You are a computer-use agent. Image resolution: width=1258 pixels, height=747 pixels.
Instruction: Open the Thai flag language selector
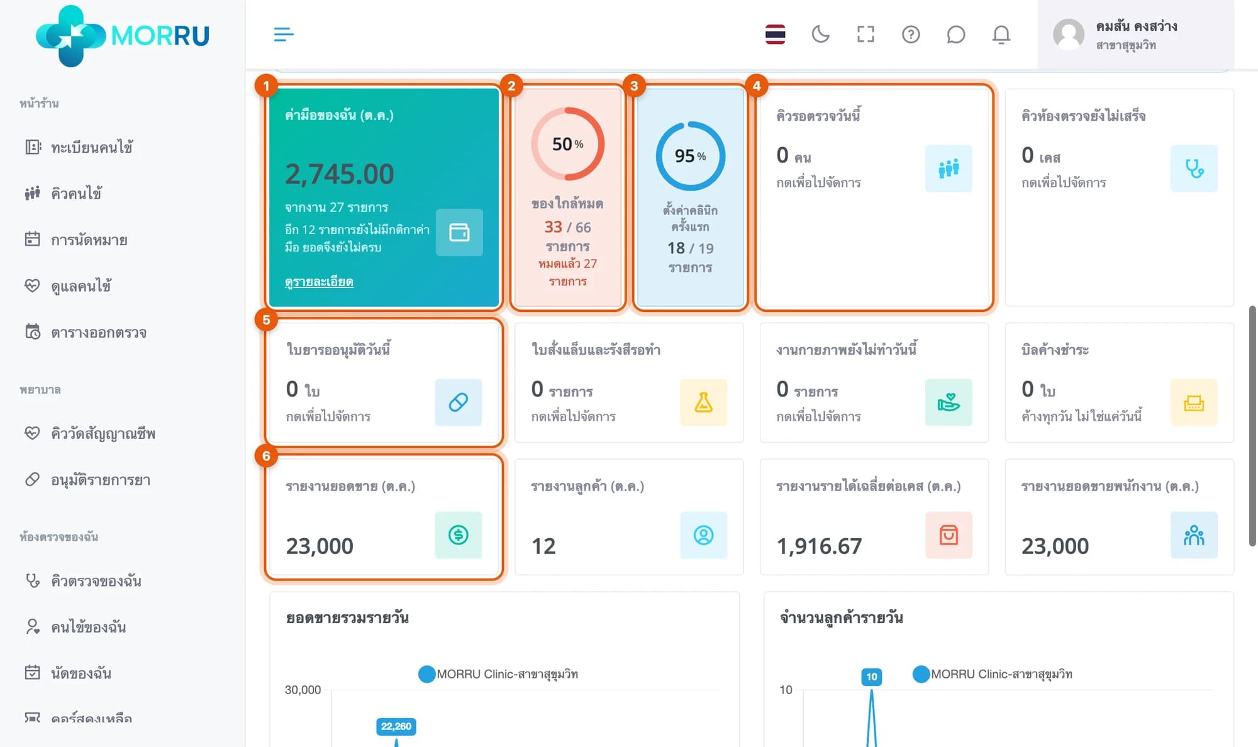775,34
